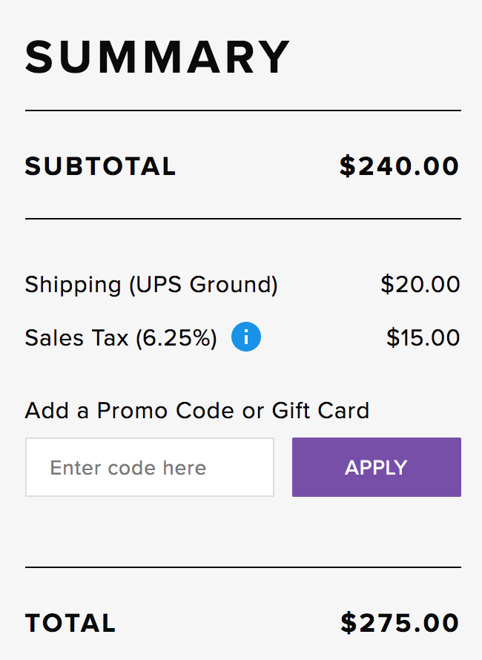The width and height of the screenshot is (482, 660).
Task: Click the $240.00 subtotal amount
Action: (x=400, y=166)
